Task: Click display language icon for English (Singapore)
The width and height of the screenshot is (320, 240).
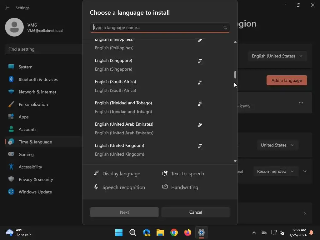Action: pyautogui.click(x=200, y=62)
